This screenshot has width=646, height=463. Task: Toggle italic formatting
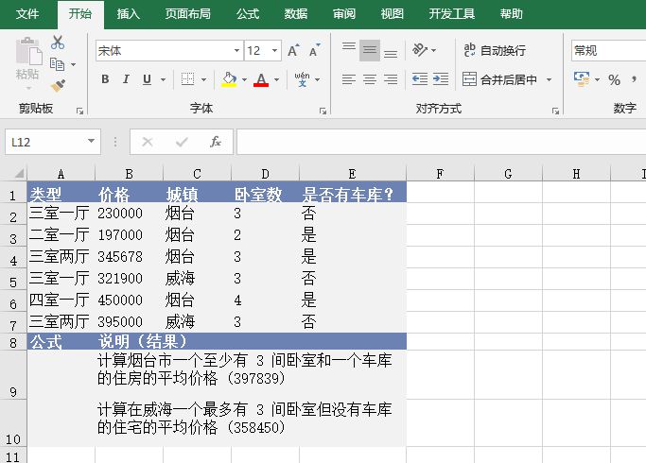coord(127,79)
